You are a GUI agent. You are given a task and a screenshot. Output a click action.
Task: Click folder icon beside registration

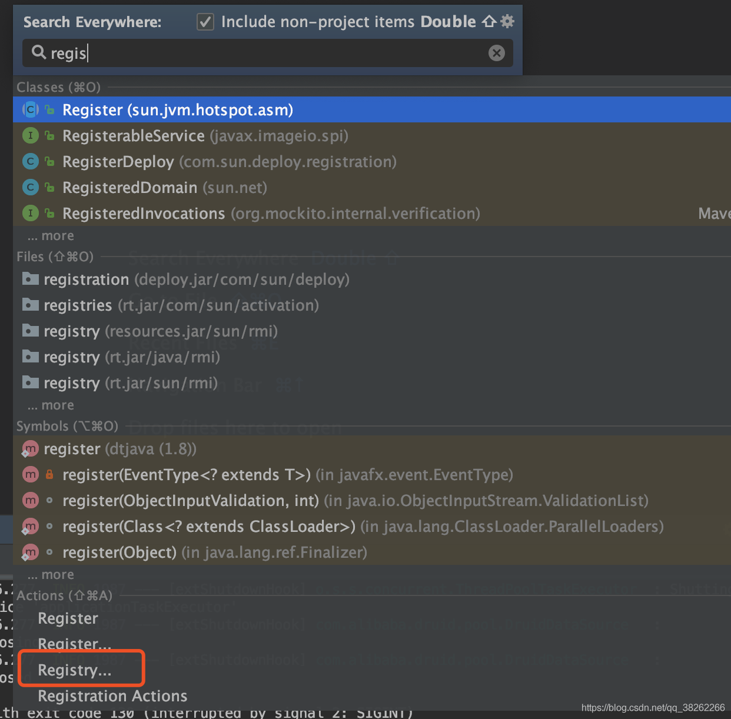tap(31, 278)
